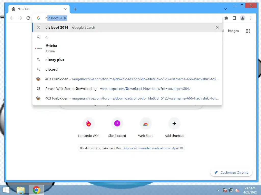
Task: Click the Add shortcut button
Action: [x=174, y=128]
